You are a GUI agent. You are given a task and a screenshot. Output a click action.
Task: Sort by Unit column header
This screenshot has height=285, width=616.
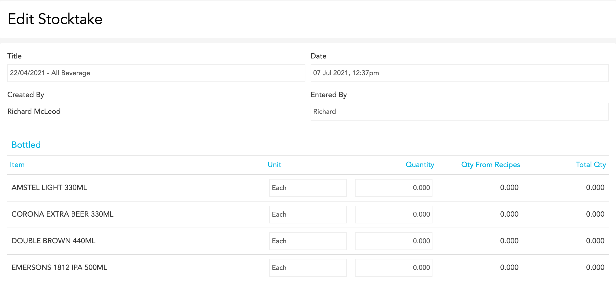(x=274, y=165)
